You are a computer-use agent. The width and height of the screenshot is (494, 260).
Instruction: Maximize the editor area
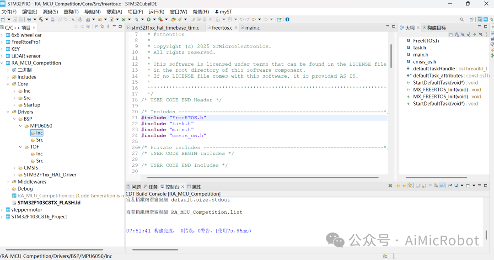click(x=394, y=27)
